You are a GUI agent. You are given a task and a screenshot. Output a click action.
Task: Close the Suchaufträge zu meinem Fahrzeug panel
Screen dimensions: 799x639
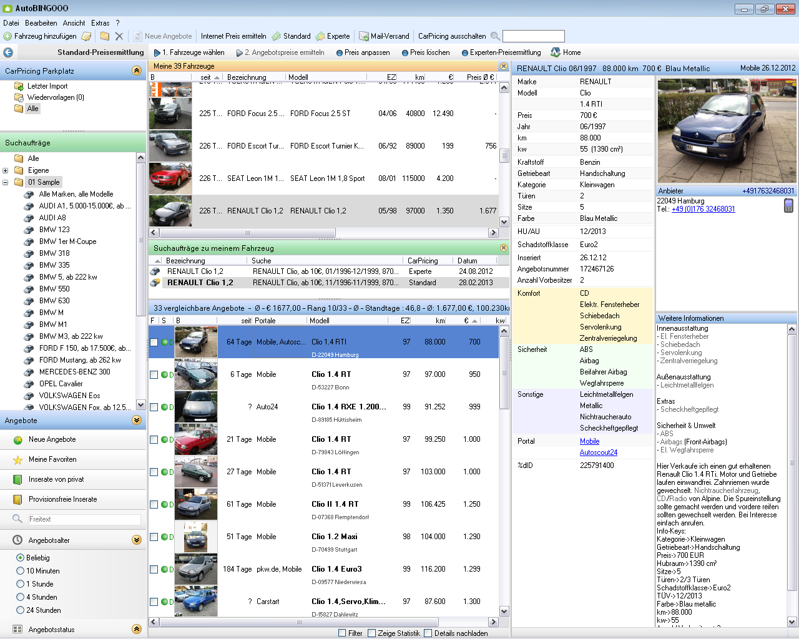pyautogui.click(x=504, y=248)
